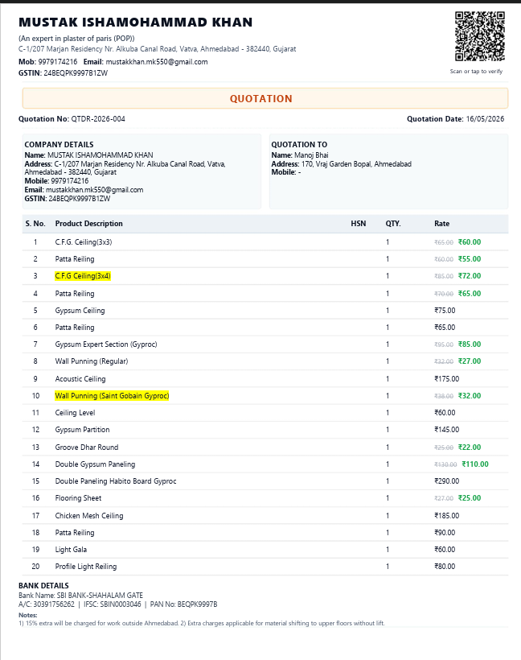Click discounted rate ₹27.00 for Wall Punning
Image resolution: width=521 pixels, height=660 pixels.
click(x=470, y=361)
